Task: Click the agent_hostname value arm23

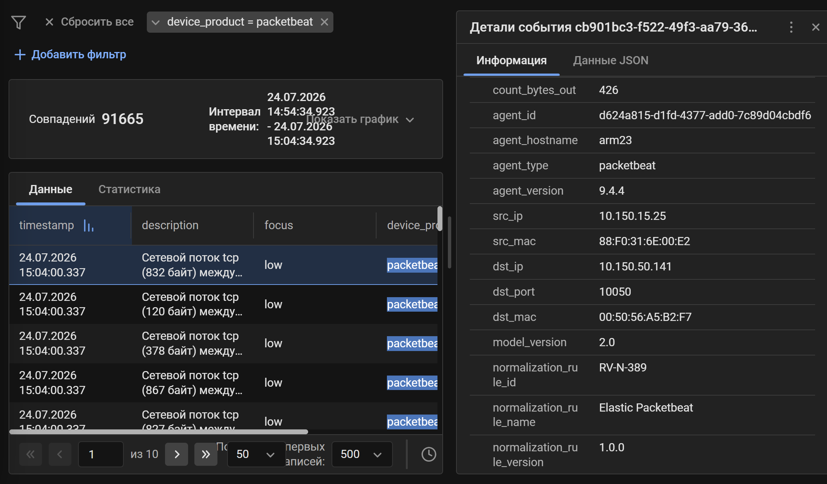Action: 615,140
